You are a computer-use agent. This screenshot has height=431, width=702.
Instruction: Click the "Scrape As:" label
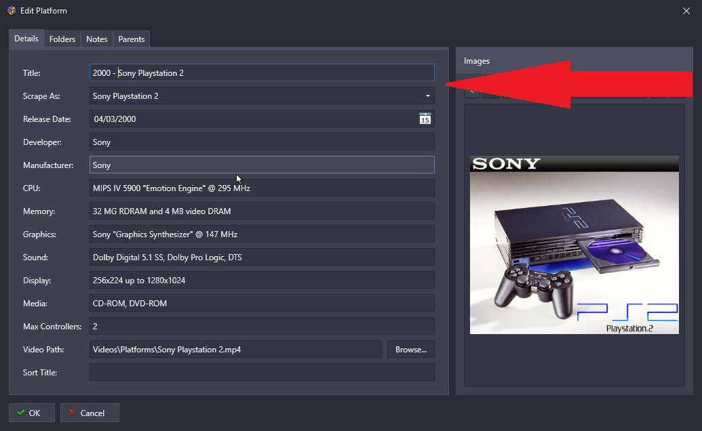click(x=41, y=96)
